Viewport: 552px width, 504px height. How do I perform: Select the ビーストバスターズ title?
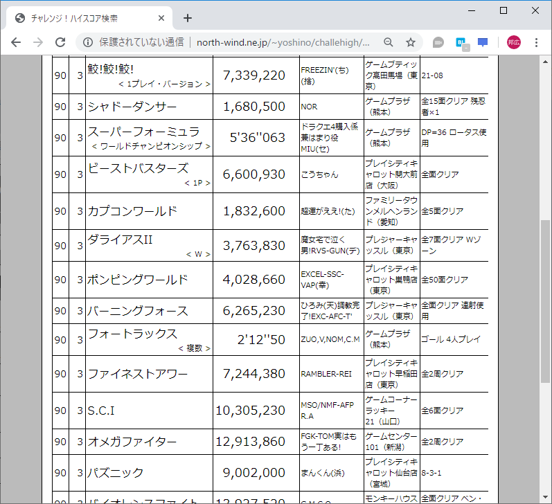(138, 168)
